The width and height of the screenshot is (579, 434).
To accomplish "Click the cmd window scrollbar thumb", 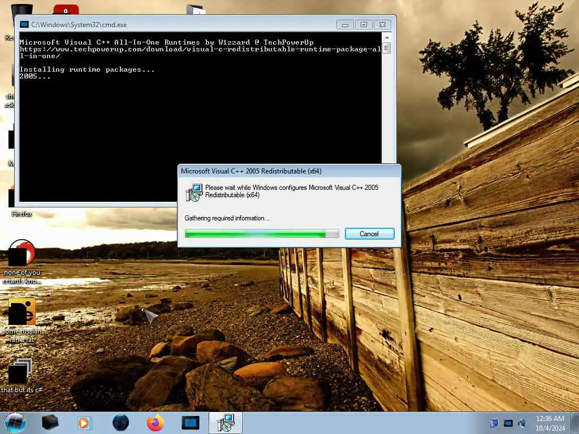I will pos(387,48).
